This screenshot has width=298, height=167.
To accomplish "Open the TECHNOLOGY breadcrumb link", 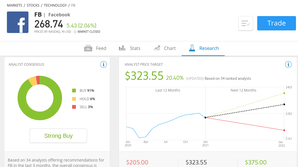I will coord(55,5).
